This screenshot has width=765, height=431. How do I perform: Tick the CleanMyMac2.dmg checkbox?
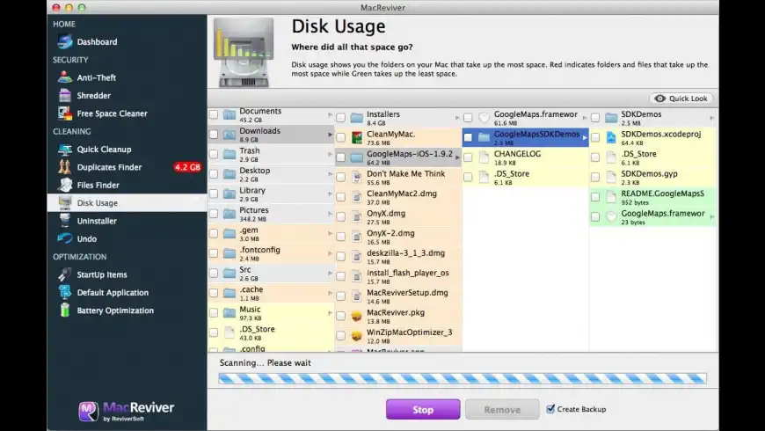[x=341, y=197]
